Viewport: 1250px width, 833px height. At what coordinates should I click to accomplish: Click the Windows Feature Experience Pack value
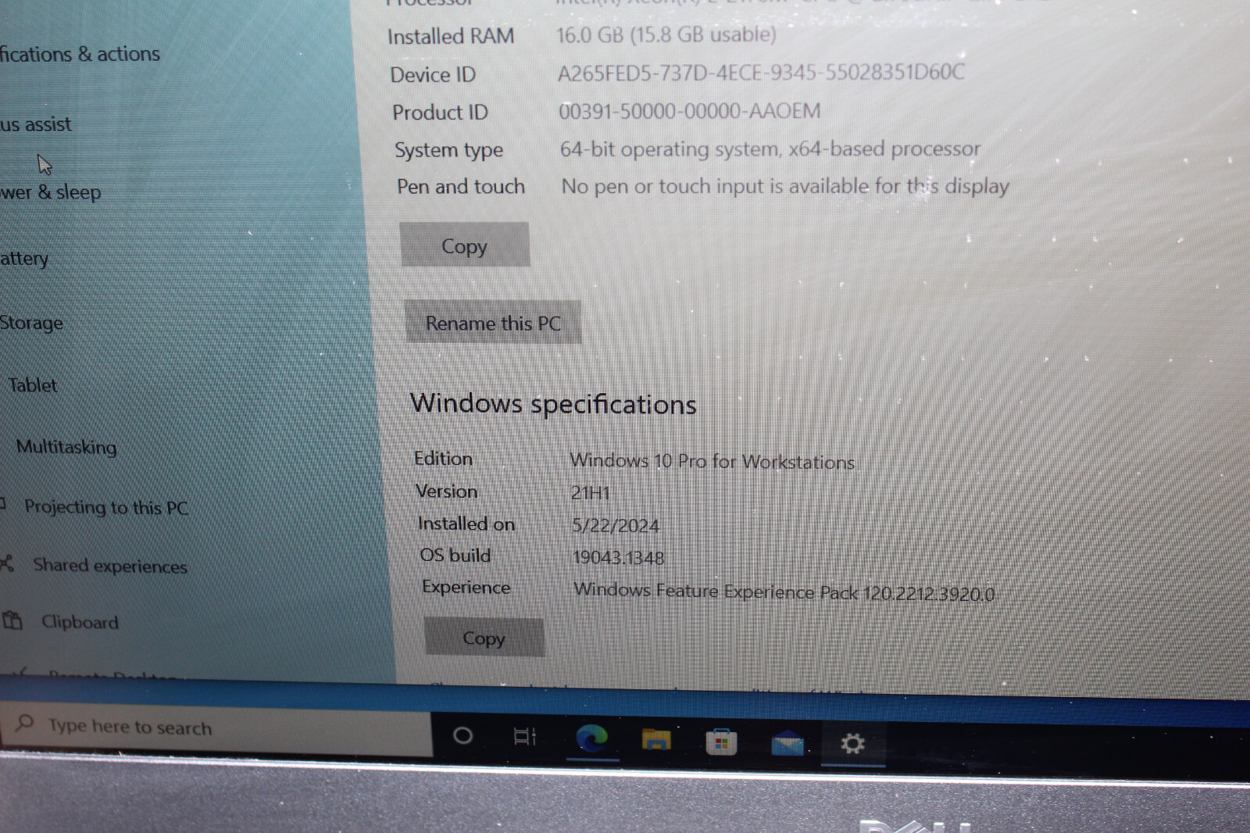[x=784, y=592]
